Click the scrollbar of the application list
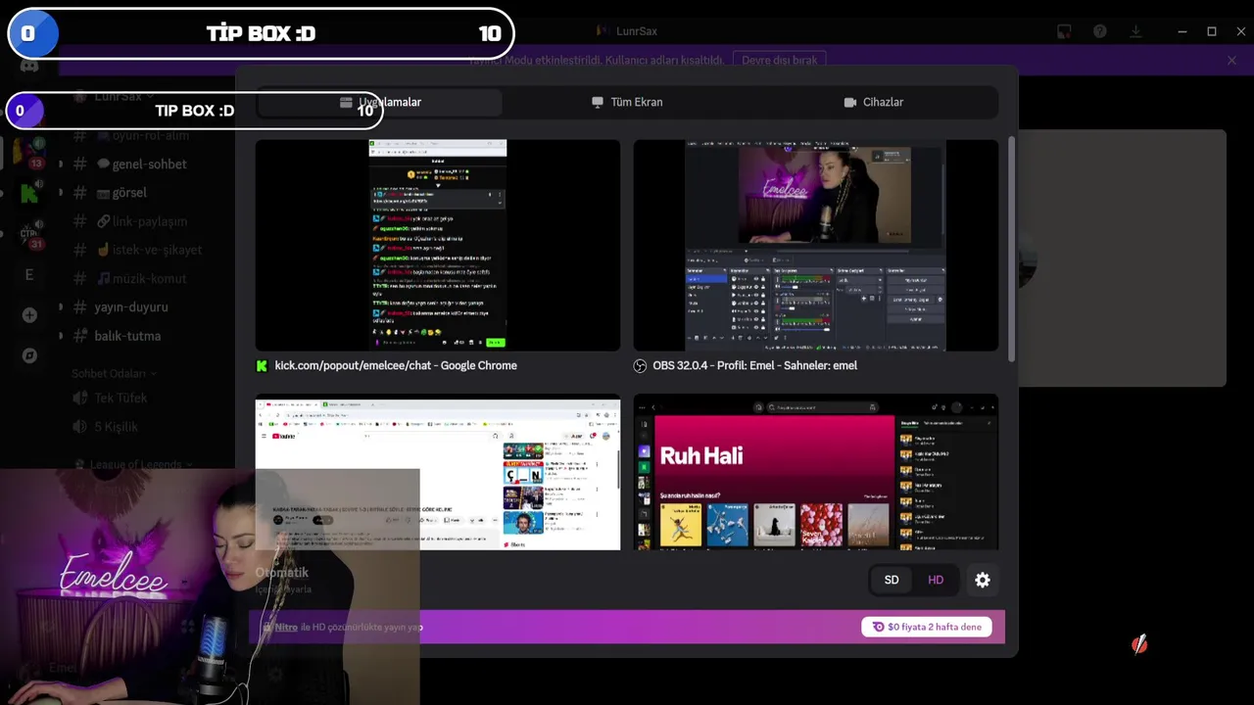 coord(1010,250)
